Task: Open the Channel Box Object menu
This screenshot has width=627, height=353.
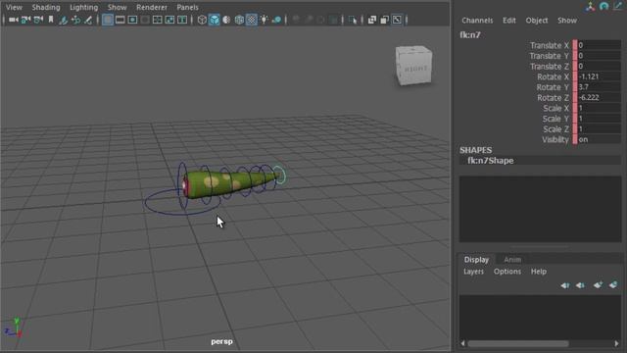Action: tap(537, 21)
